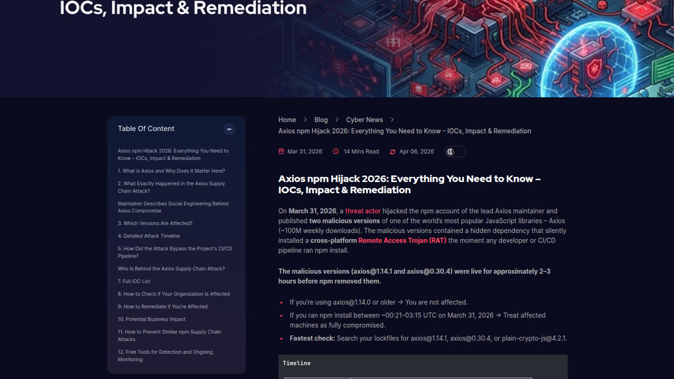Open 'Maintainer Describes Social Engineering' TOC entry
The image size is (674, 379).
click(x=173, y=207)
